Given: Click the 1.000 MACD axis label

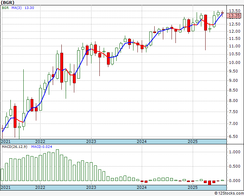Looking at the screenshot, I should [235, 152].
